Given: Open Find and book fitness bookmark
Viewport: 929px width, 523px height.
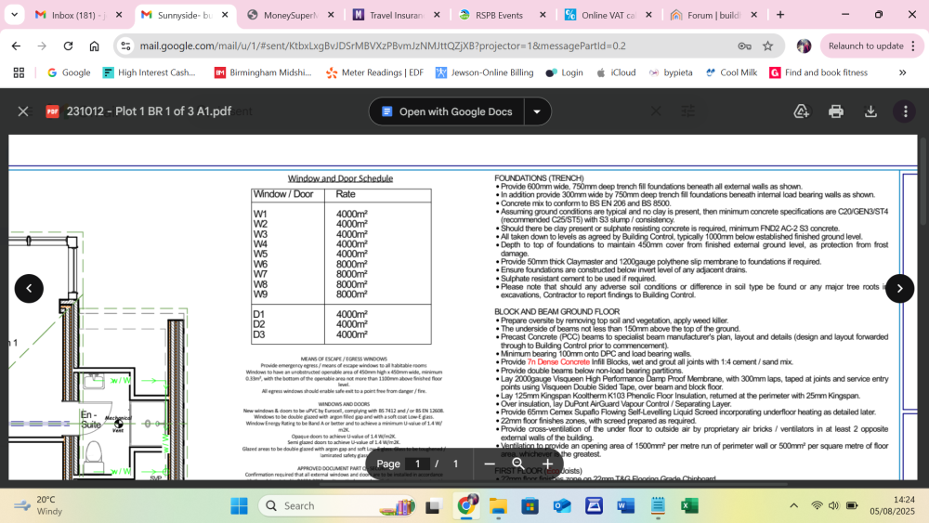Looking at the screenshot, I should tap(818, 72).
